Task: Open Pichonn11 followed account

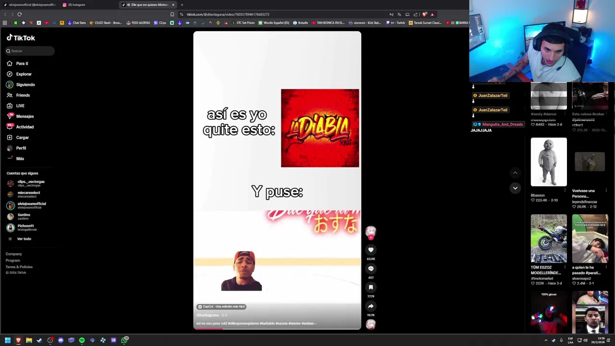Action: (x=22, y=227)
